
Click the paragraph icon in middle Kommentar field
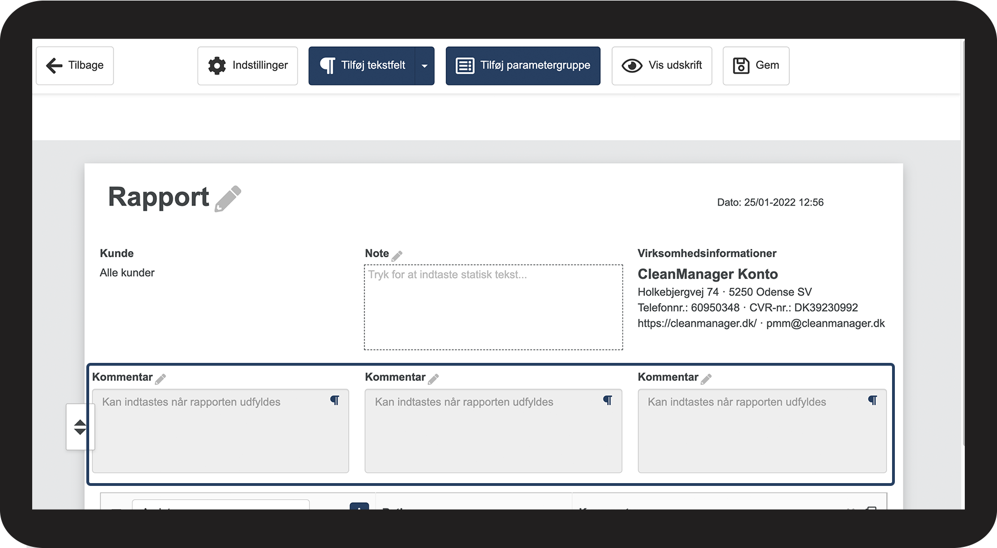click(x=608, y=400)
